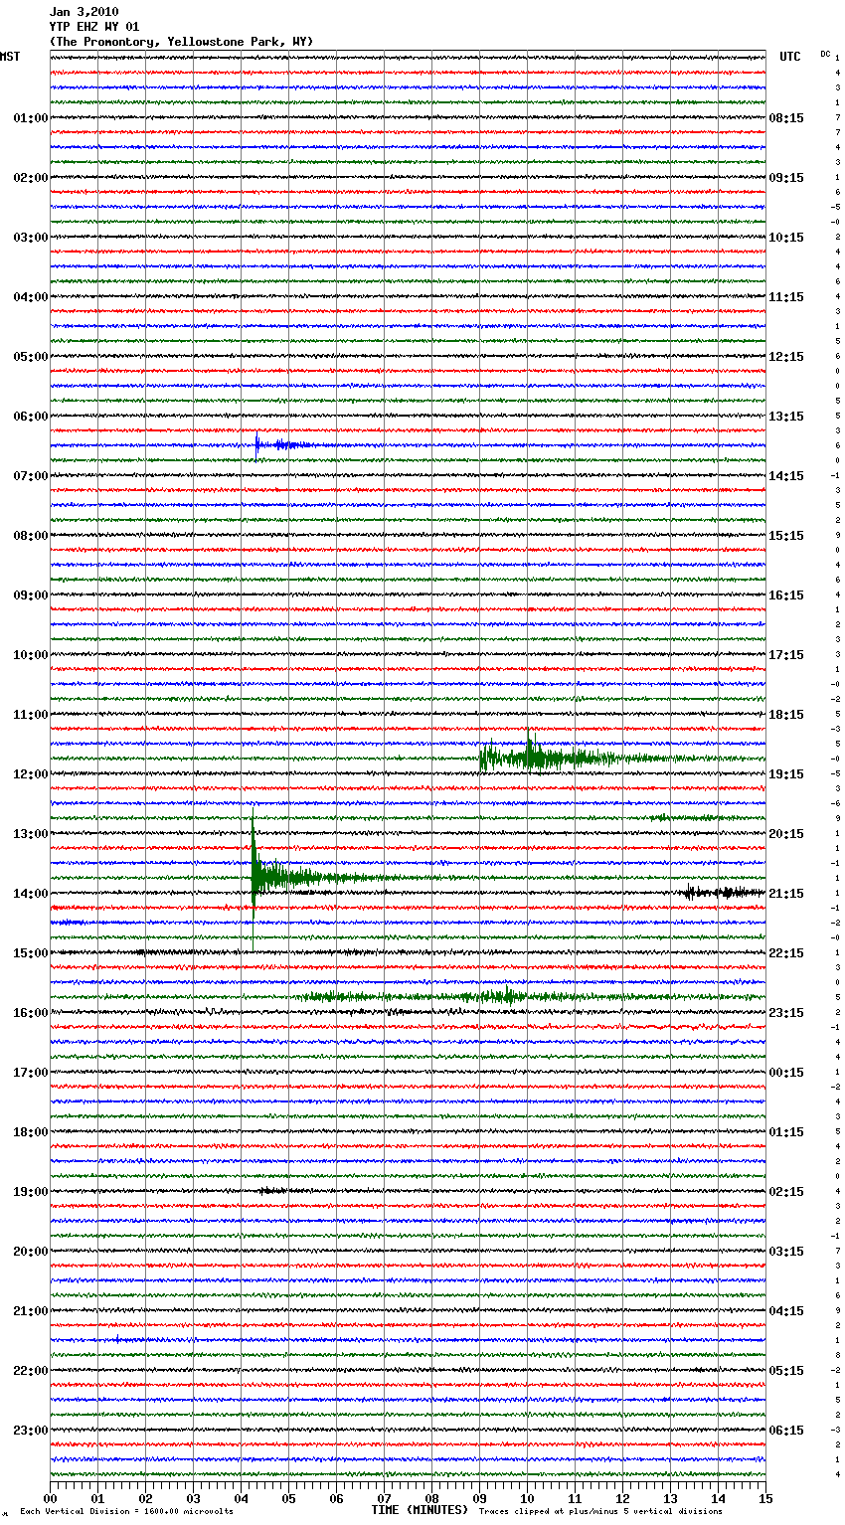Image resolution: width=845 pixels, height=1525 pixels.
Task: Click the black seismic burst at 14:00 MST row end
Action: 724,893
